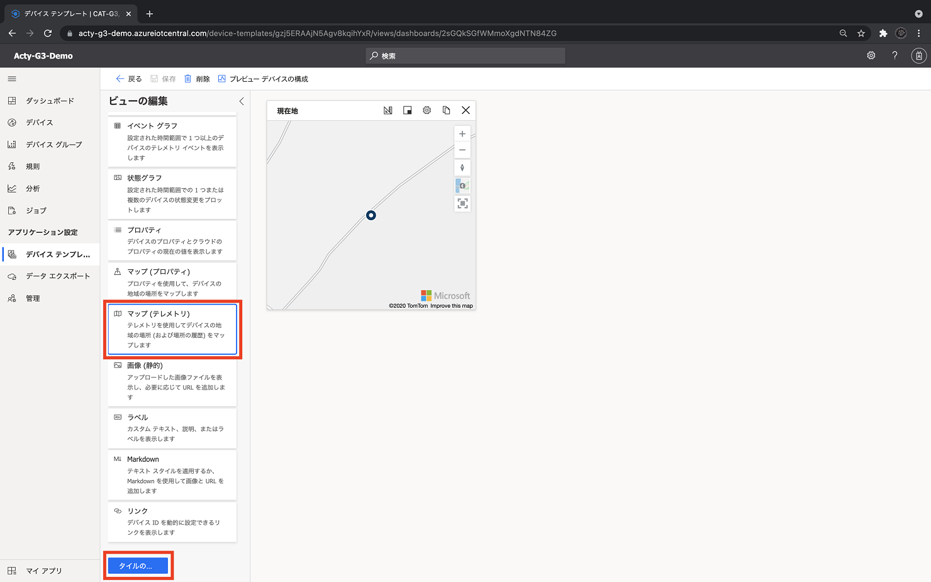Click the map fullscreen/fit control
931x582 pixels.
tap(462, 204)
